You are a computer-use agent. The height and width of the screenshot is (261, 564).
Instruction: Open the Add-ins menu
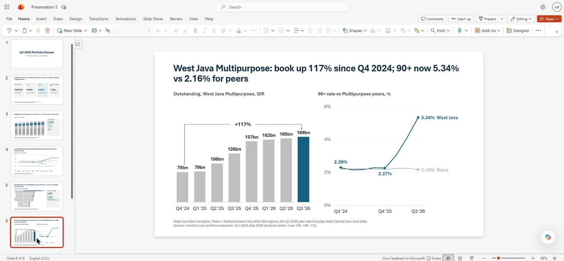[x=488, y=31]
